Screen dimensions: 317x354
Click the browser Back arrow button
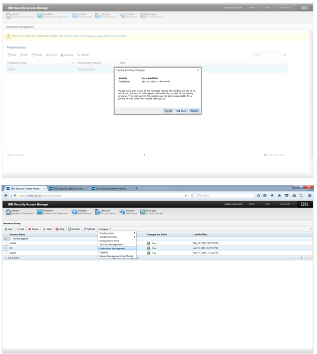point(6,195)
